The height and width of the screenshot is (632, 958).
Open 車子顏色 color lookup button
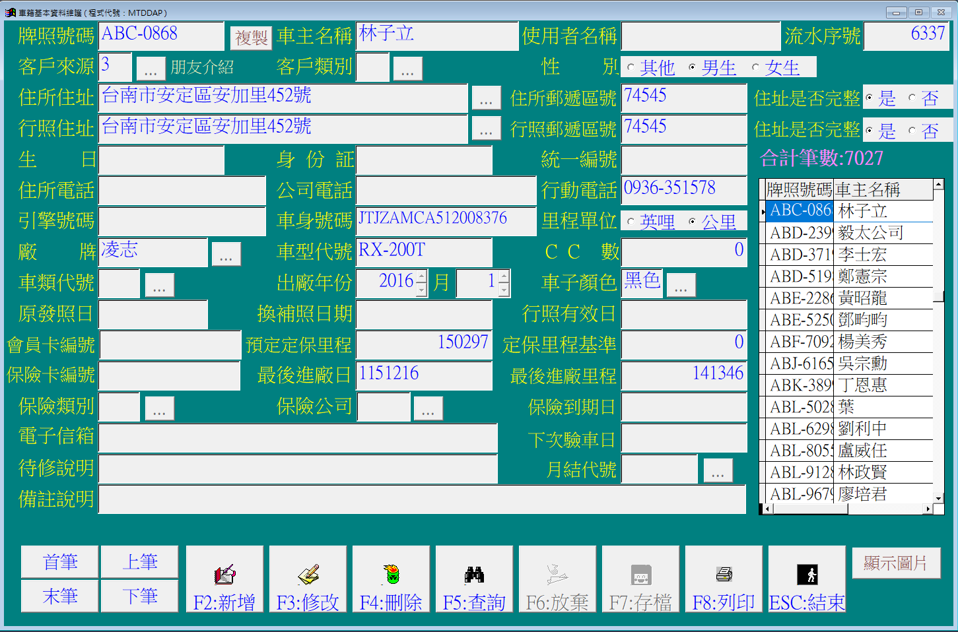[x=681, y=285]
